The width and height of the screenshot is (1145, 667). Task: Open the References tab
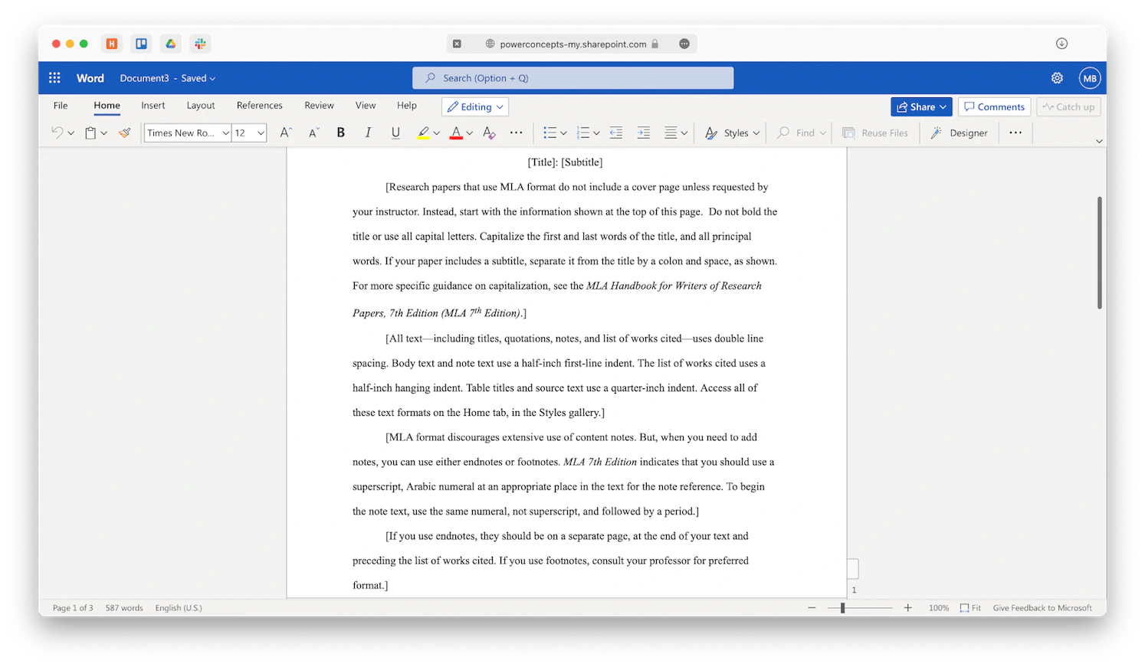pyautogui.click(x=259, y=106)
